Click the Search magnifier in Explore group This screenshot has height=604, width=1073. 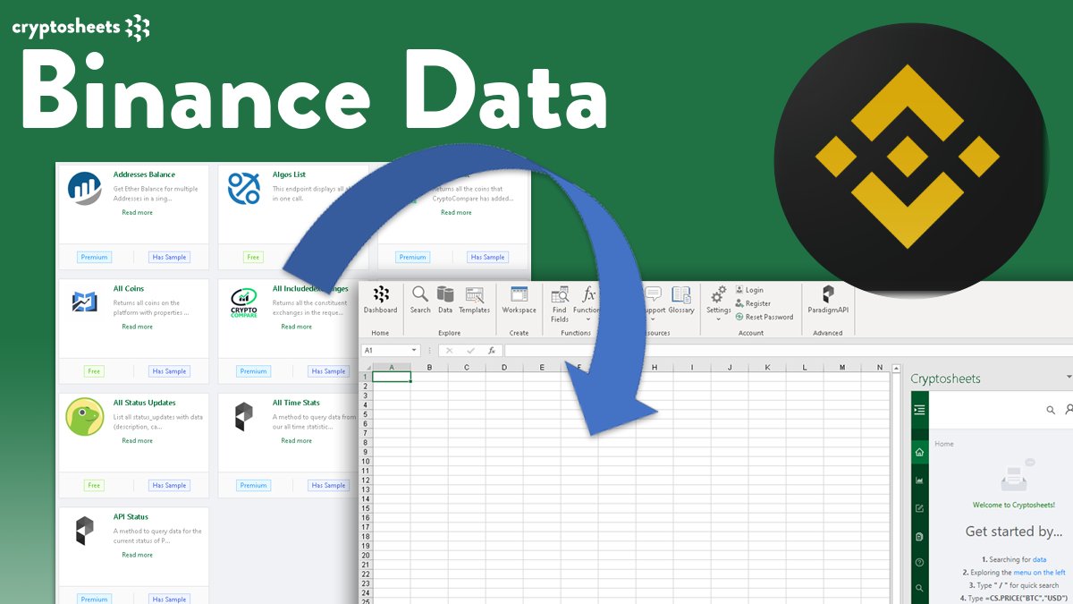[420, 300]
